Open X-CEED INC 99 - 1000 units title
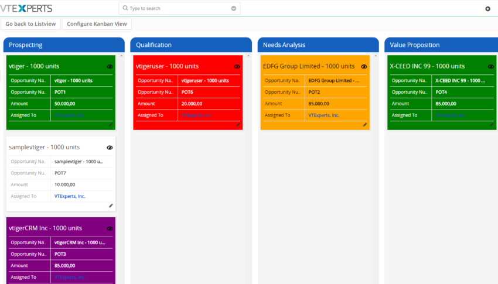The height and width of the screenshot is (284, 498). point(427,66)
